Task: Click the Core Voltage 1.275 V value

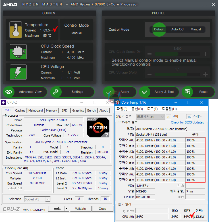Action: 73,135
